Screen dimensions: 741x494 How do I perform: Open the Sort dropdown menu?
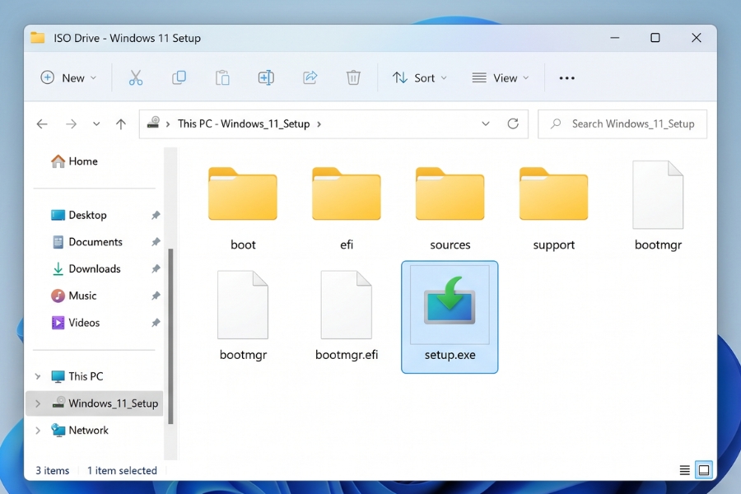point(419,77)
